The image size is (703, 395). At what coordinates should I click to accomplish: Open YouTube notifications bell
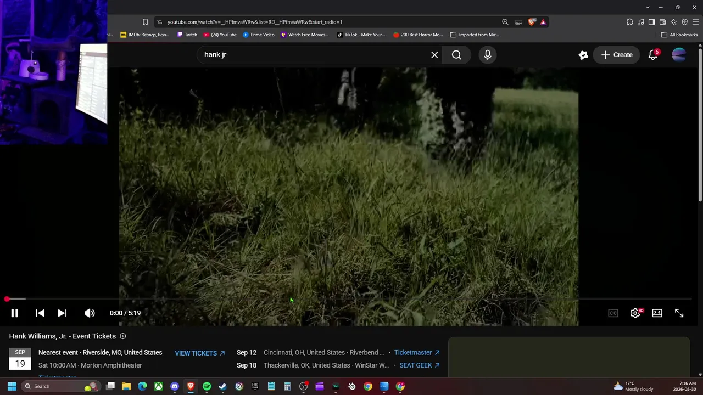click(x=653, y=55)
